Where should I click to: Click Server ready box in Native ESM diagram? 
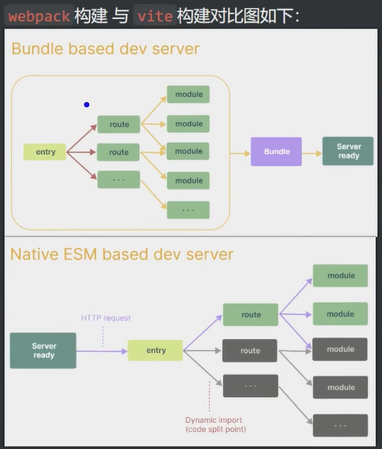click(43, 350)
